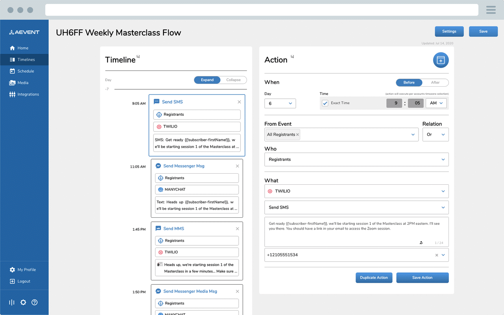Image resolution: width=504 pixels, height=315 pixels.
Task: Click Registrants field in Send Messenger Msg card
Action: [197, 178]
